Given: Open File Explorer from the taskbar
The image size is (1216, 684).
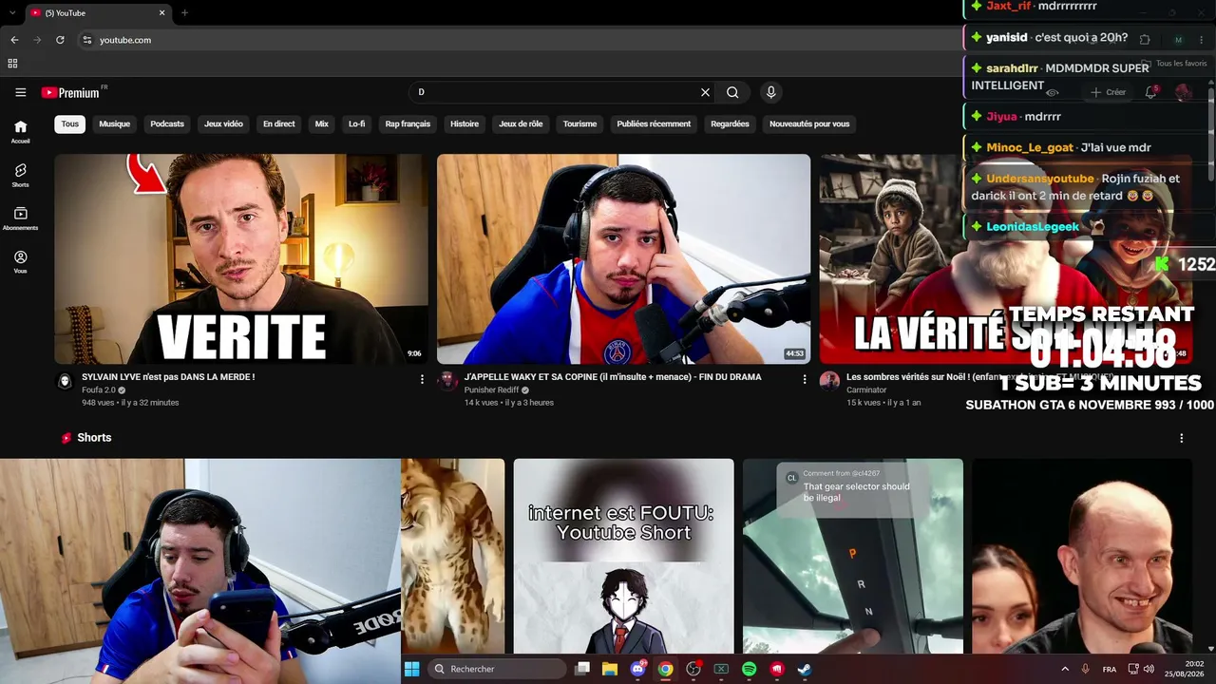Looking at the screenshot, I should pyautogui.click(x=610, y=669).
